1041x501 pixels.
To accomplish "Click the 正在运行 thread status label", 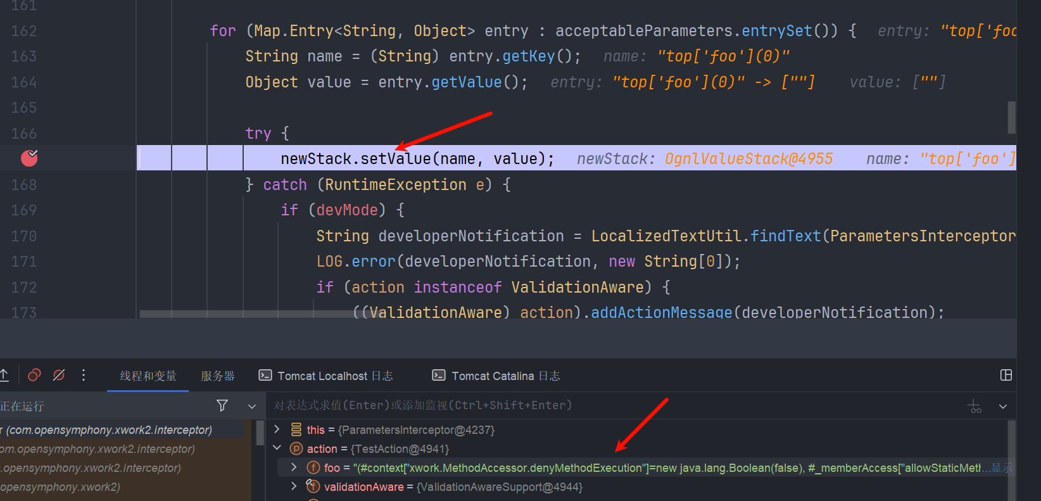I will click(x=22, y=406).
